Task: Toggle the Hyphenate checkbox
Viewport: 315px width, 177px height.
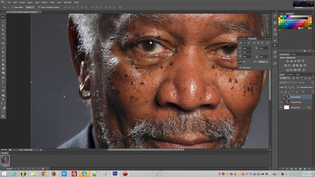Action: pos(240,68)
